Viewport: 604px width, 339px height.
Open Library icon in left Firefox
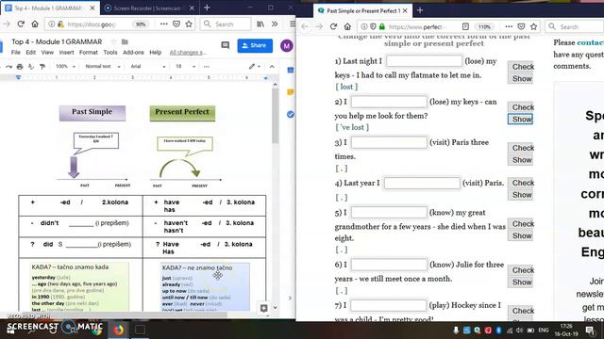260,24
